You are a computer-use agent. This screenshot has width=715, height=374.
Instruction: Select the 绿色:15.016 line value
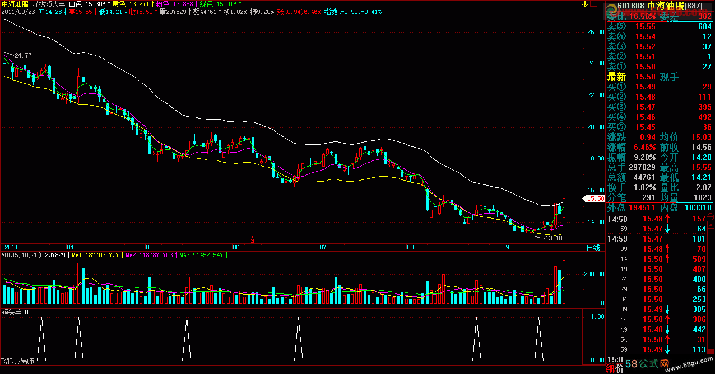coord(217,4)
